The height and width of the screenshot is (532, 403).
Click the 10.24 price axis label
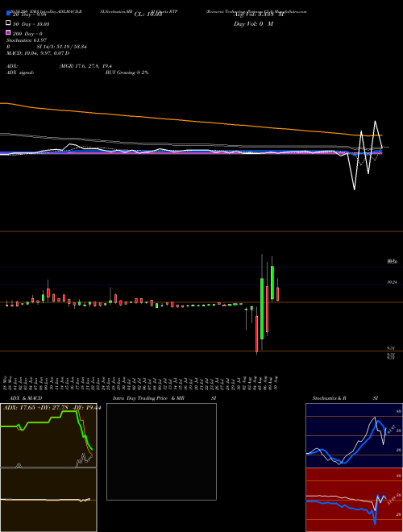[x=392, y=282]
